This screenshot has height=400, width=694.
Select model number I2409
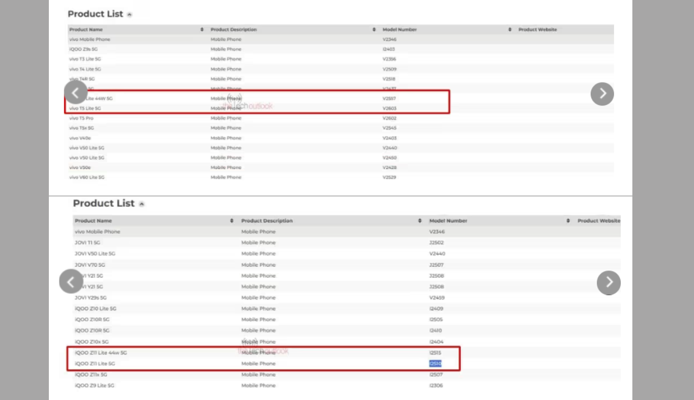(x=436, y=309)
